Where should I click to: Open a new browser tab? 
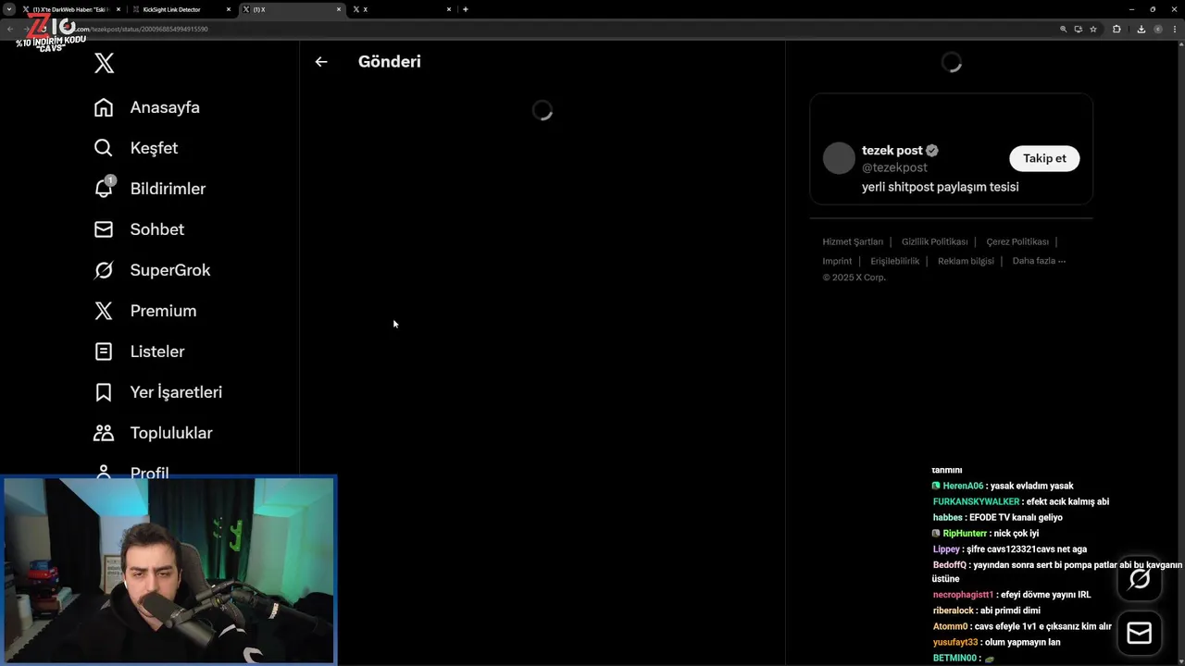(466, 9)
